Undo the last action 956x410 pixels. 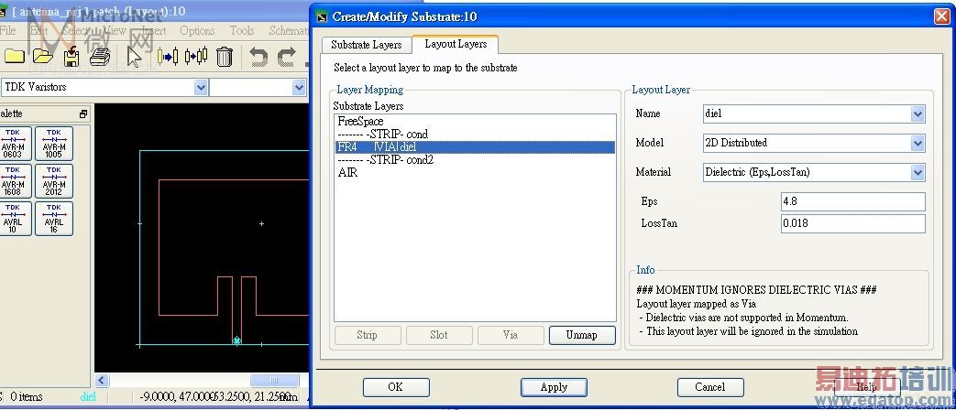[x=258, y=57]
